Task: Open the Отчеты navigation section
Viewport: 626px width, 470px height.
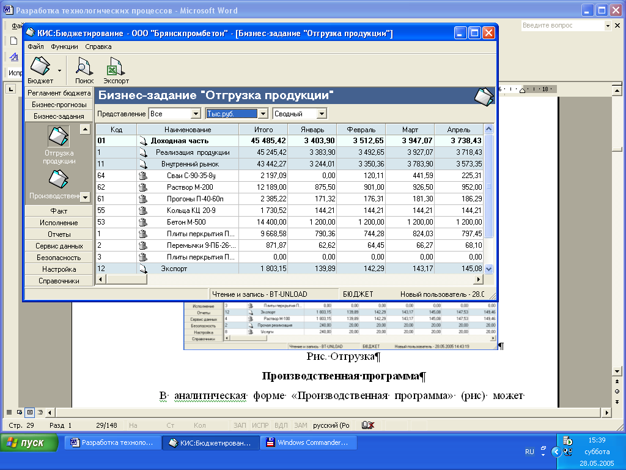Action: tap(59, 234)
